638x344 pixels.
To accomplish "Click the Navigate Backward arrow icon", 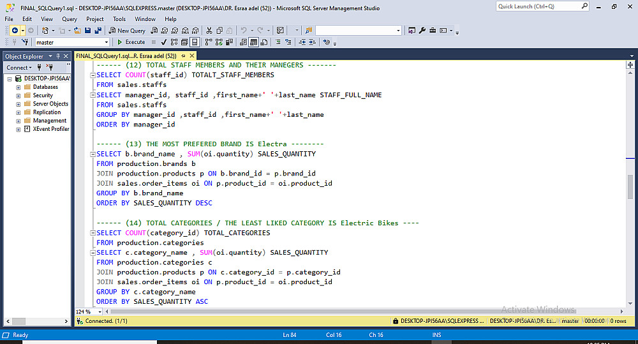I will point(15,31).
